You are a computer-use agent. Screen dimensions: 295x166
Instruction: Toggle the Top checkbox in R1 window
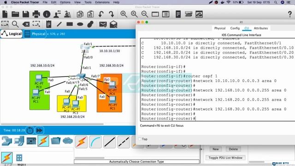tap(140, 139)
